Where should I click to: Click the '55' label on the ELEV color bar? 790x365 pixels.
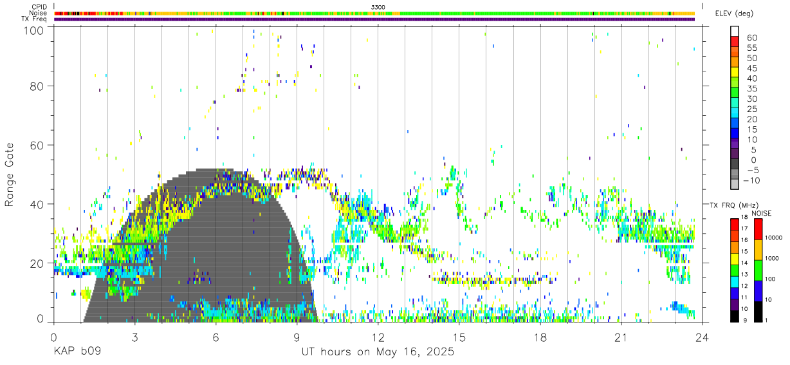(752, 48)
